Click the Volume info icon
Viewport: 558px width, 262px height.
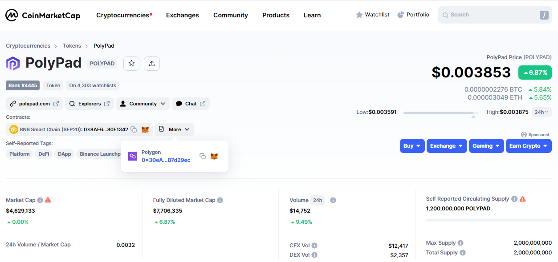[333, 200]
